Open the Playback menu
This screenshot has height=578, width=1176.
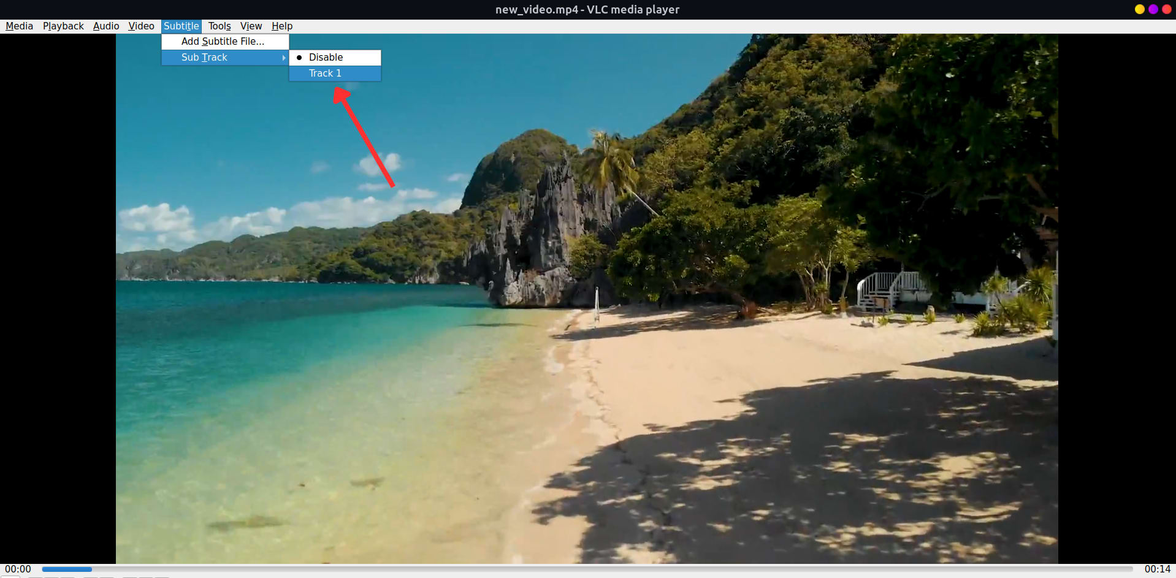(63, 26)
